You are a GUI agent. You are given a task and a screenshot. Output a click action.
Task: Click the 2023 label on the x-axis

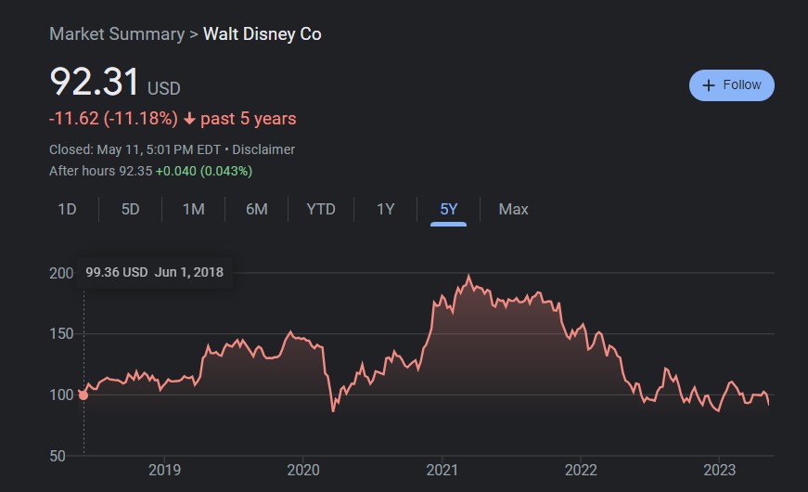point(720,469)
